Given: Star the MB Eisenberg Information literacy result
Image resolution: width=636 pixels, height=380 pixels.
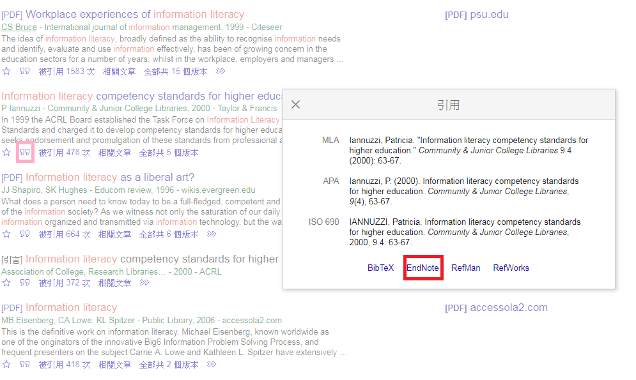Looking at the screenshot, I should [x=6, y=364].
